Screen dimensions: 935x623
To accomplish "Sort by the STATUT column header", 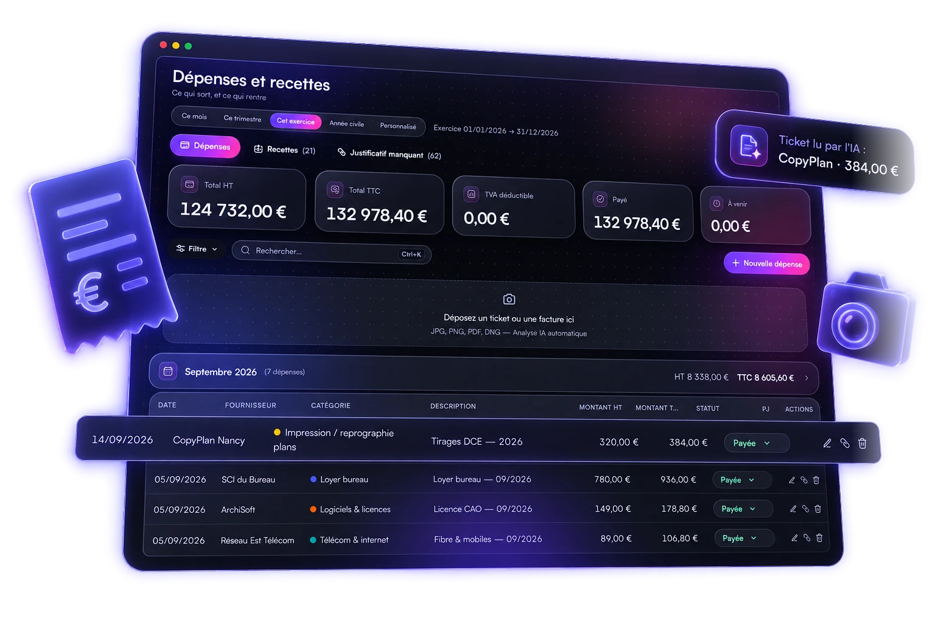I will [708, 408].
